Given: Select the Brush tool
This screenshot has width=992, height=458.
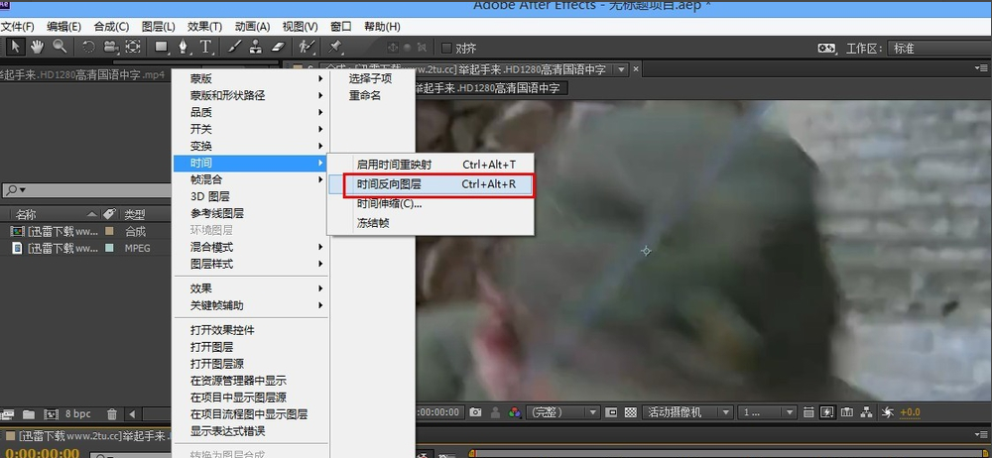Looking at the screenshot, I should click(x=234, y=47).
